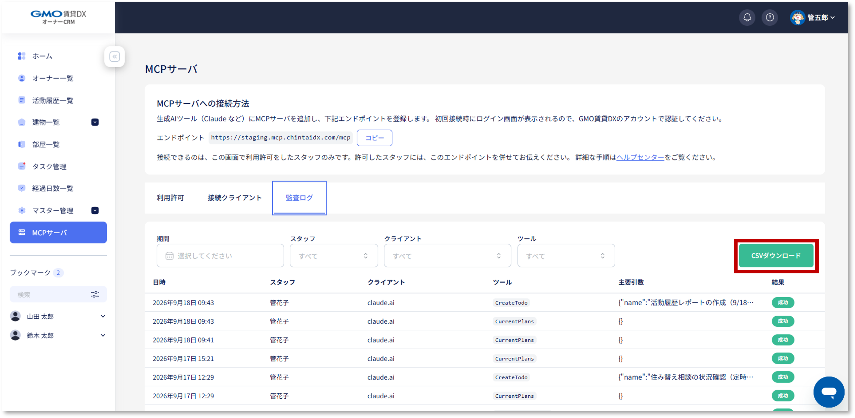Click the タスク管理 task icon
The image size is (855, 418).
pos(22,166)
